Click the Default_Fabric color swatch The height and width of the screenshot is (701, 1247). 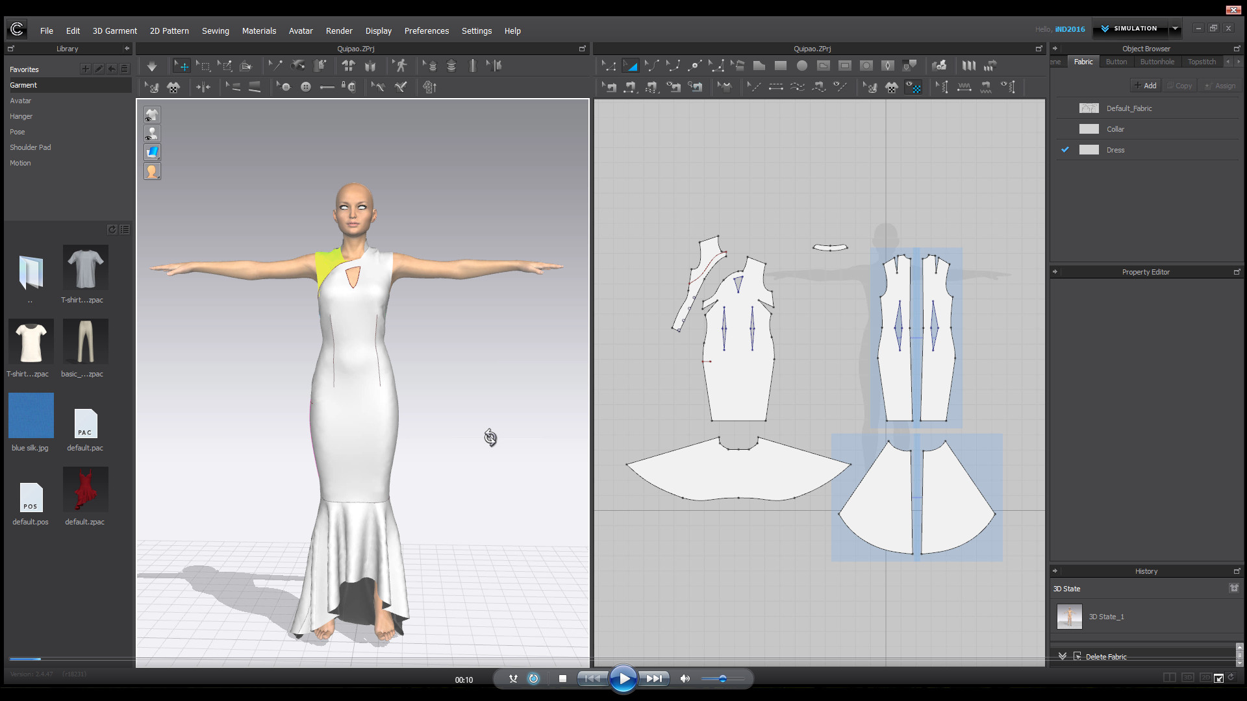(1089, 108)
